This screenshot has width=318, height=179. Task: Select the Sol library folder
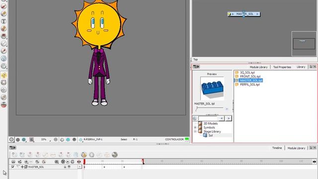pyautogui.click(x=211, y=135)
